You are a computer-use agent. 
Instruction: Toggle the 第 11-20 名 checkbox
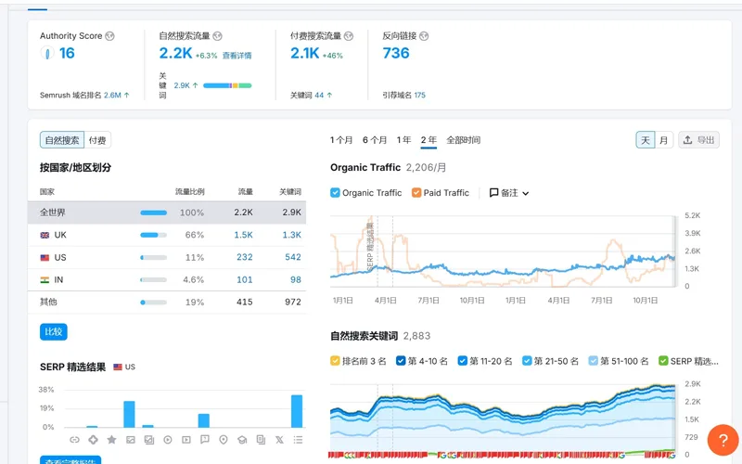(462, 361)
